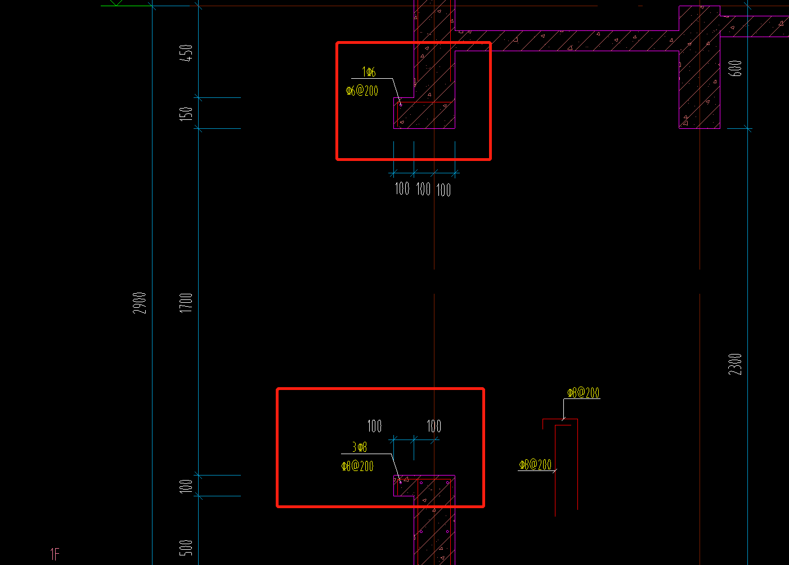
Task: Pick the vertical 100 dimension beside 500
Action: pyautogui.click(x=186, y=486)
